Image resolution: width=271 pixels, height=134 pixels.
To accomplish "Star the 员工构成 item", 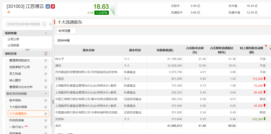I will point(46,74).
